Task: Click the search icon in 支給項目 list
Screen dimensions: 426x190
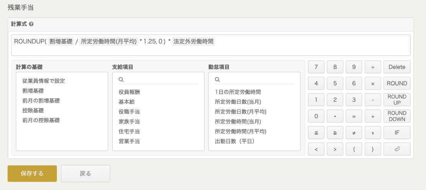Action: point(121,80)
